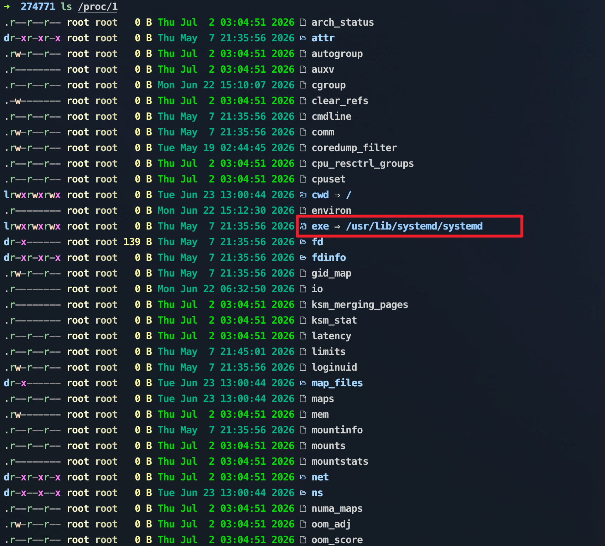605x546 pixels.
Task: Click the folder icon next to map_files
Action: click(303, 383)
